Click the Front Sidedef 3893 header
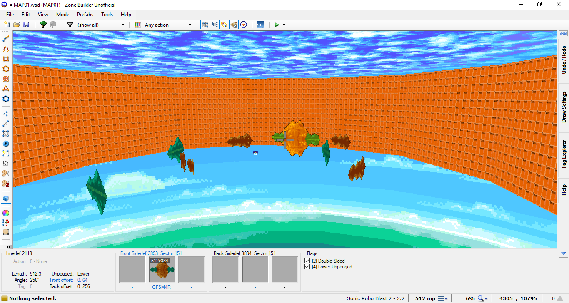The width and height of the screenshot is (569, 303). (x=151, y=253)
